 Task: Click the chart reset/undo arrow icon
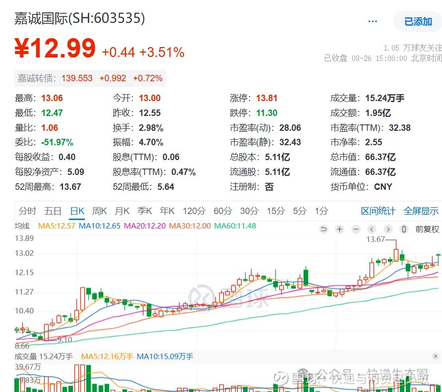[x=323, y=229]
